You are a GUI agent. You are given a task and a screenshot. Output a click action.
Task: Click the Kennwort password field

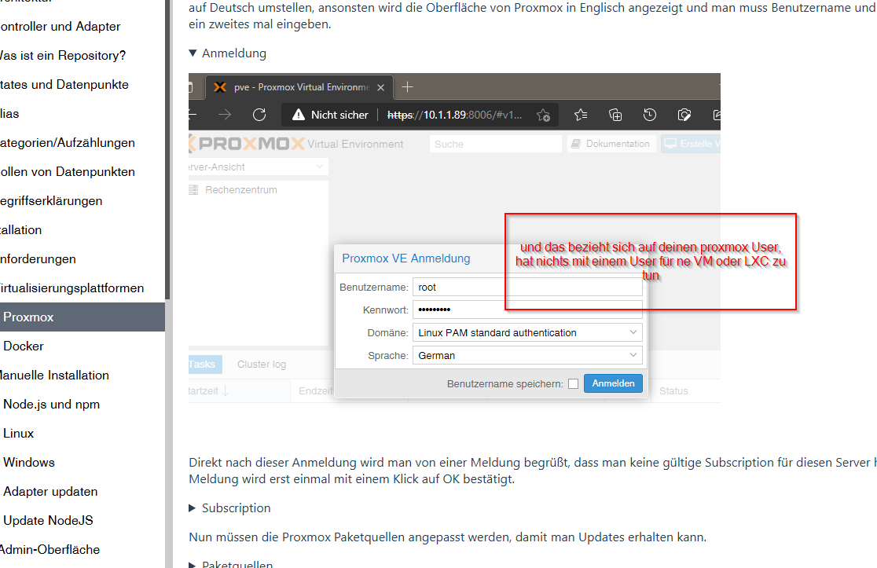pos(527,310)
